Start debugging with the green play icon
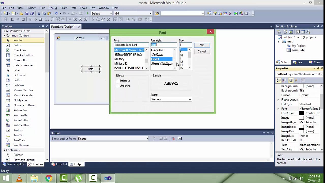 point(87,13)
